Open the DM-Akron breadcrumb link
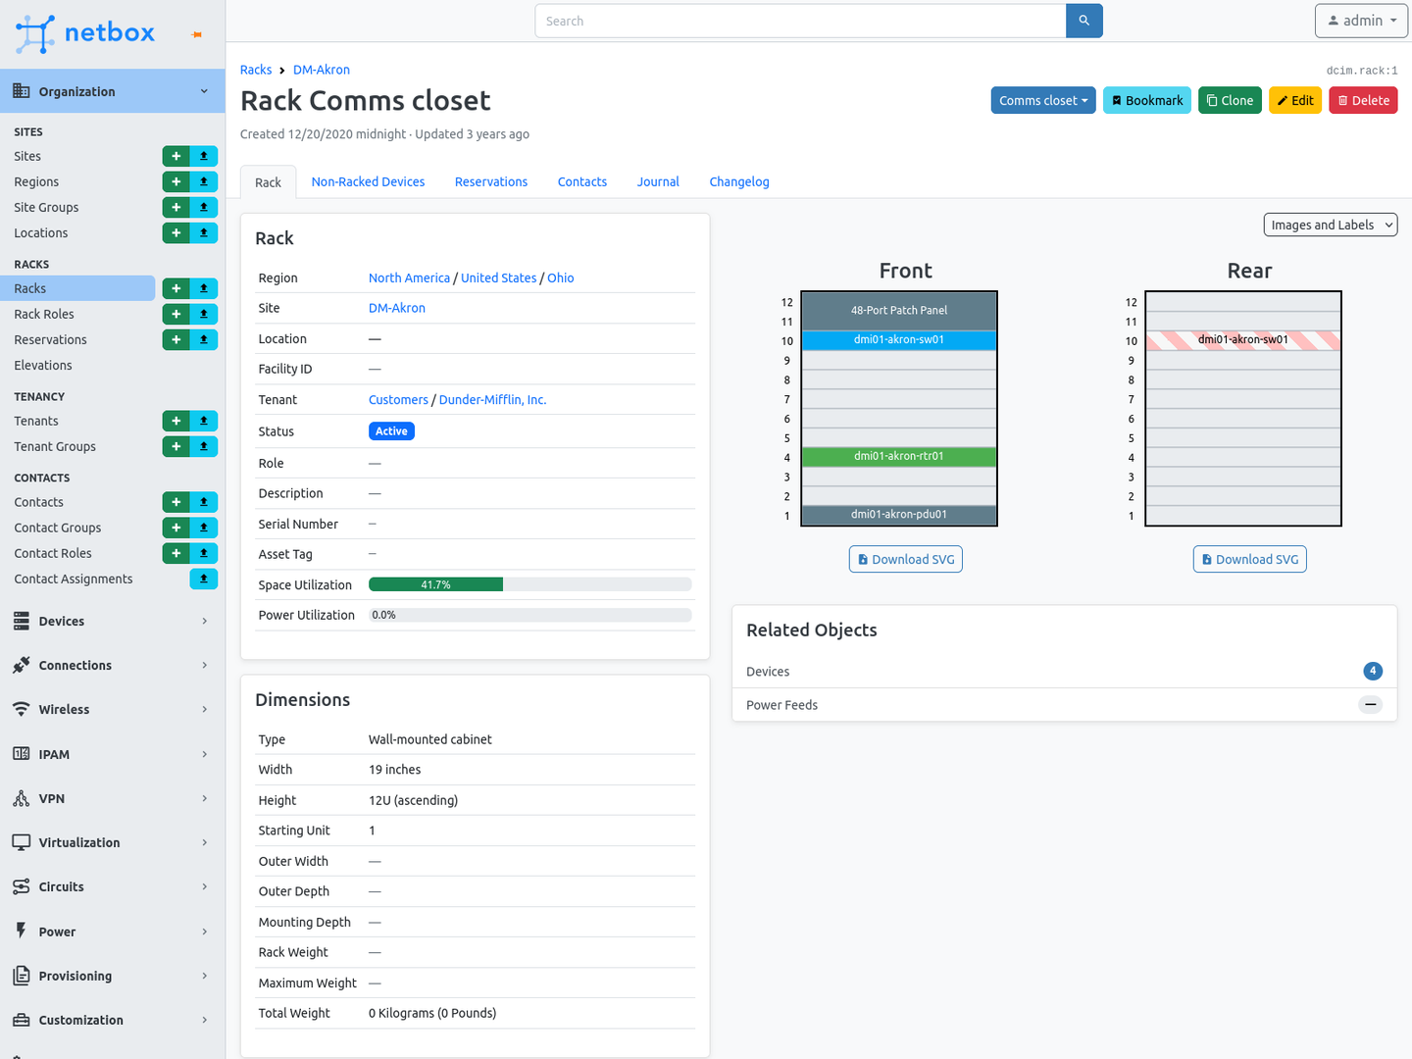This screenshot has width=1412, height=1059. (x=322, y=70)
